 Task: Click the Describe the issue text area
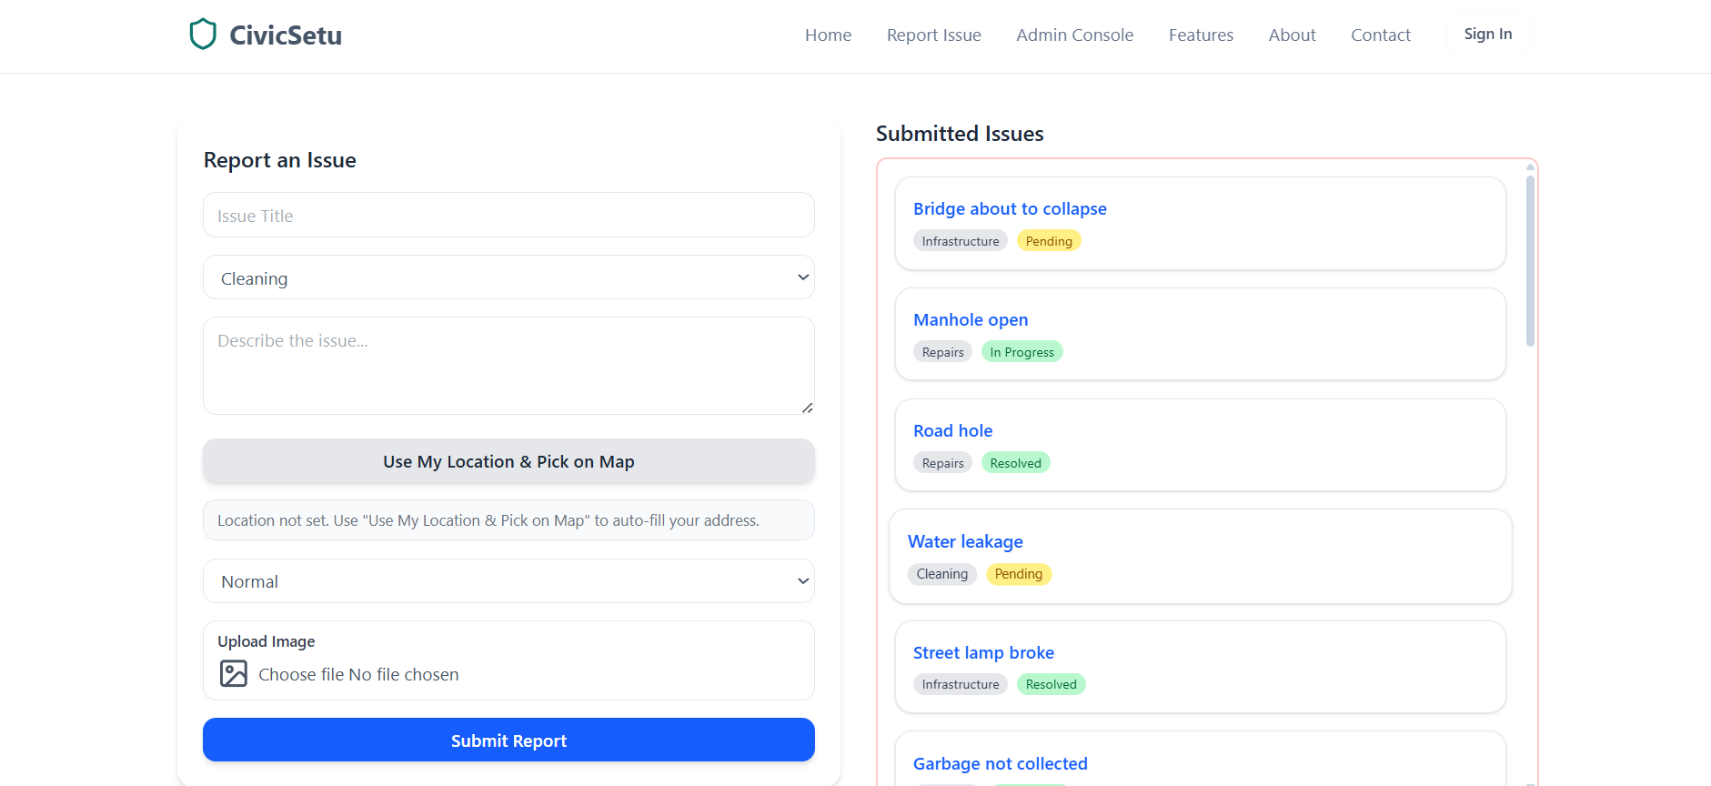coord(508,365)
